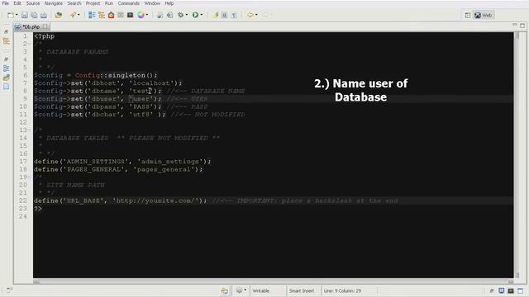The image size is (529, 297).
Task: Click the Open Perspective icon
Action: coord(467,16)
